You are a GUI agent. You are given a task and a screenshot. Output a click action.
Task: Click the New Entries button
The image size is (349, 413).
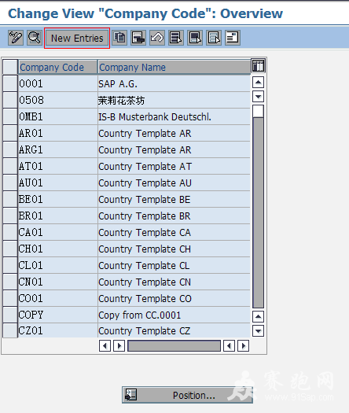(x=77, y=39)
